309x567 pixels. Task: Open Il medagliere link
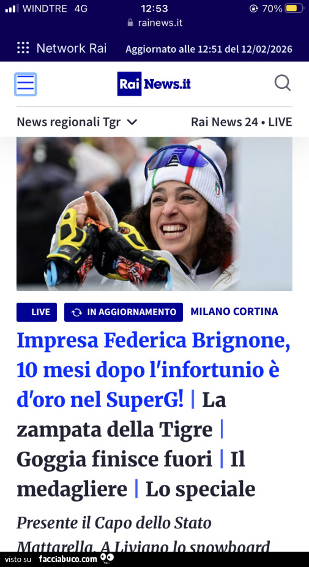tap(131, 474)
